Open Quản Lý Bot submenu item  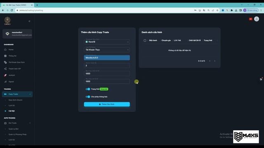coord(14,129)
